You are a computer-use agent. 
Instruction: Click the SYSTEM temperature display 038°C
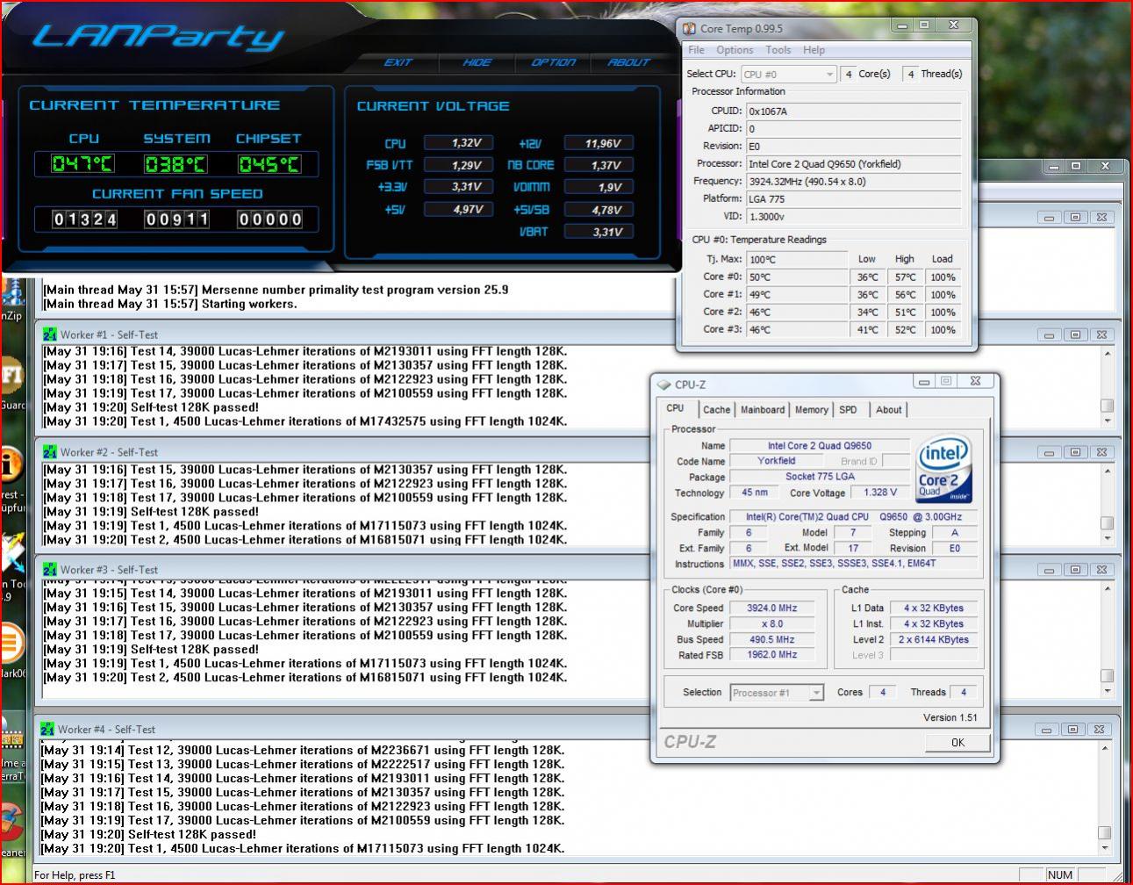[x=176, y=164]
